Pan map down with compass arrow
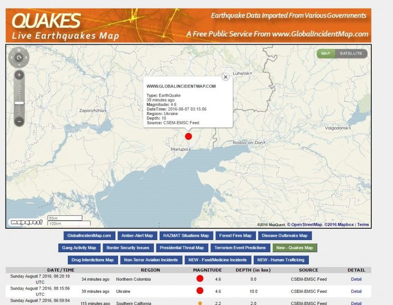 pyautogui.click(x=19, y=65)
